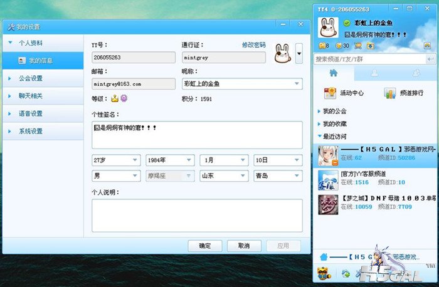The image size is (439, 287).
Task: Click the crown icon showing 8 in YY window
Action: 322,46
